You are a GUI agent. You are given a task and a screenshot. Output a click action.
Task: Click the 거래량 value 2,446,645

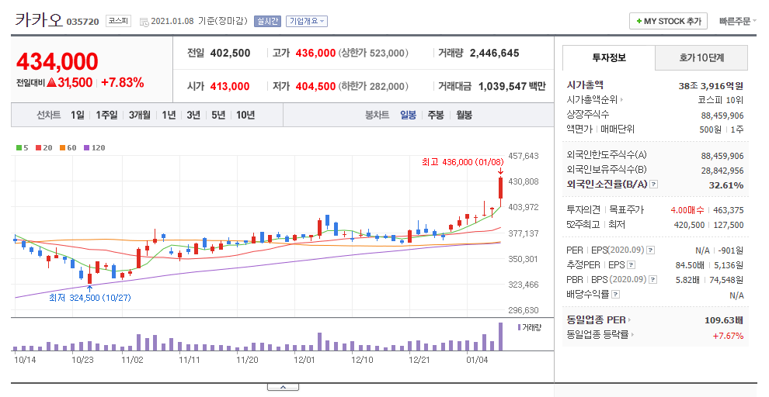click(x=494, y=53)
